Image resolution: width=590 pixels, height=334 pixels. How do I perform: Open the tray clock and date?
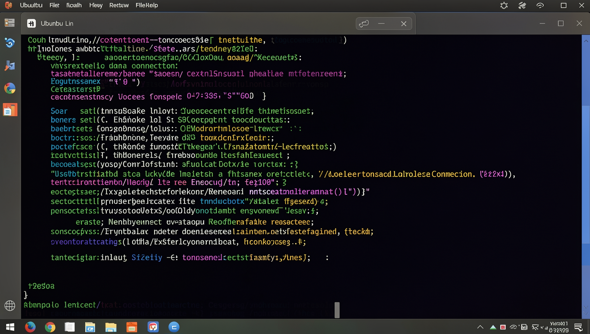pos(559,327)
